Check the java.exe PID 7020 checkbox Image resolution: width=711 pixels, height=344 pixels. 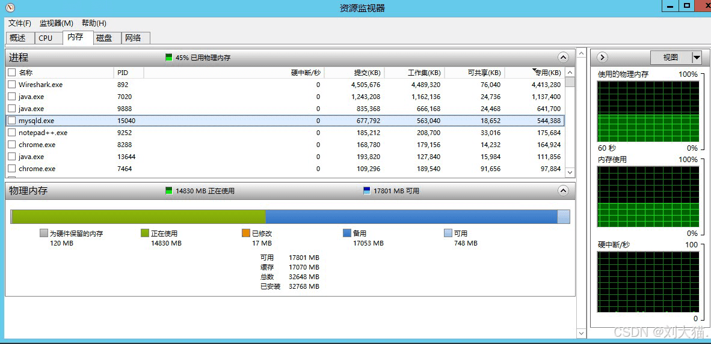click(12, 97)
